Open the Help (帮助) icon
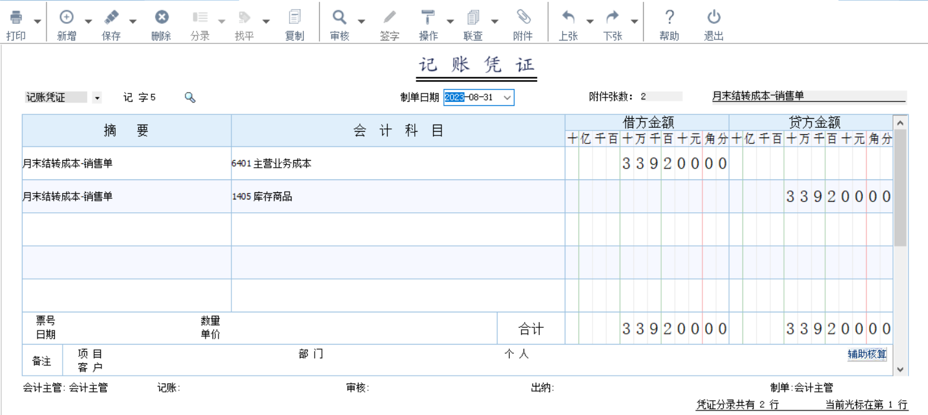The image size is (928, 415). click(x=670, y=18)
